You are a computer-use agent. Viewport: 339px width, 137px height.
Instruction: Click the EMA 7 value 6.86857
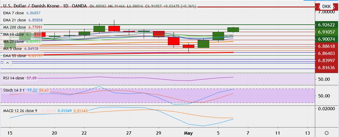click(34, 13)
